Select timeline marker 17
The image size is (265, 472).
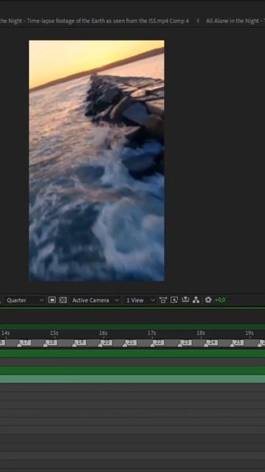click(24, 343)
